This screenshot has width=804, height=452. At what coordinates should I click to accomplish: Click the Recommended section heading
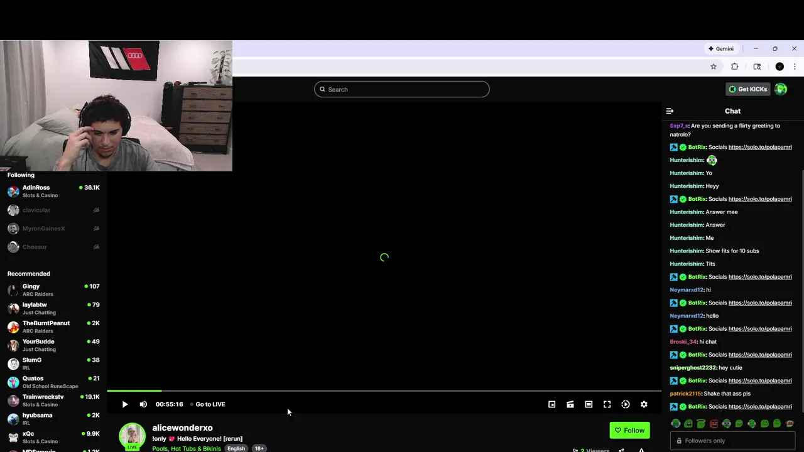[28, 274]
